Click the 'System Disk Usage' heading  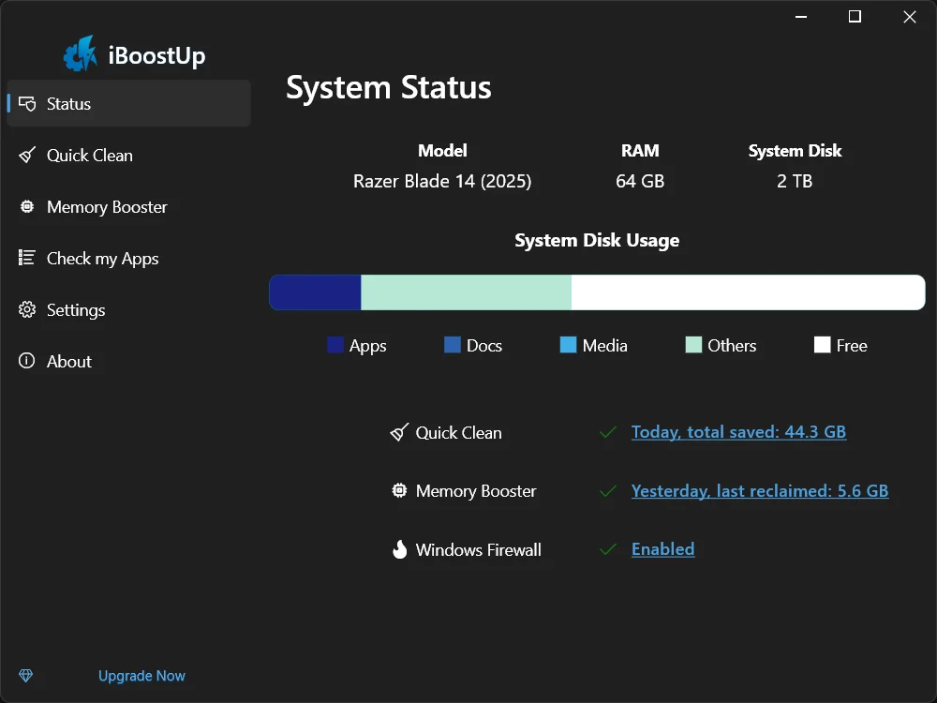(x=597, y=240)
